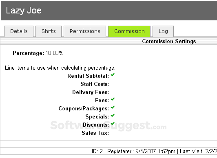Click the Rental Subtotal green checkmark
217x158 pixels.
coord(113,75)
